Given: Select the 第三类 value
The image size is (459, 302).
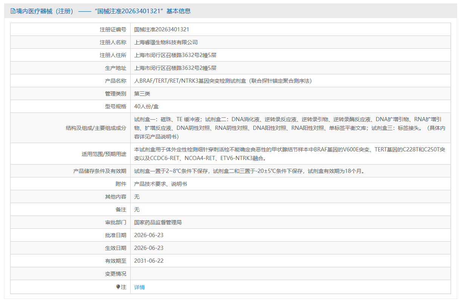Looking at the screenshot, I should coord(142,94).
